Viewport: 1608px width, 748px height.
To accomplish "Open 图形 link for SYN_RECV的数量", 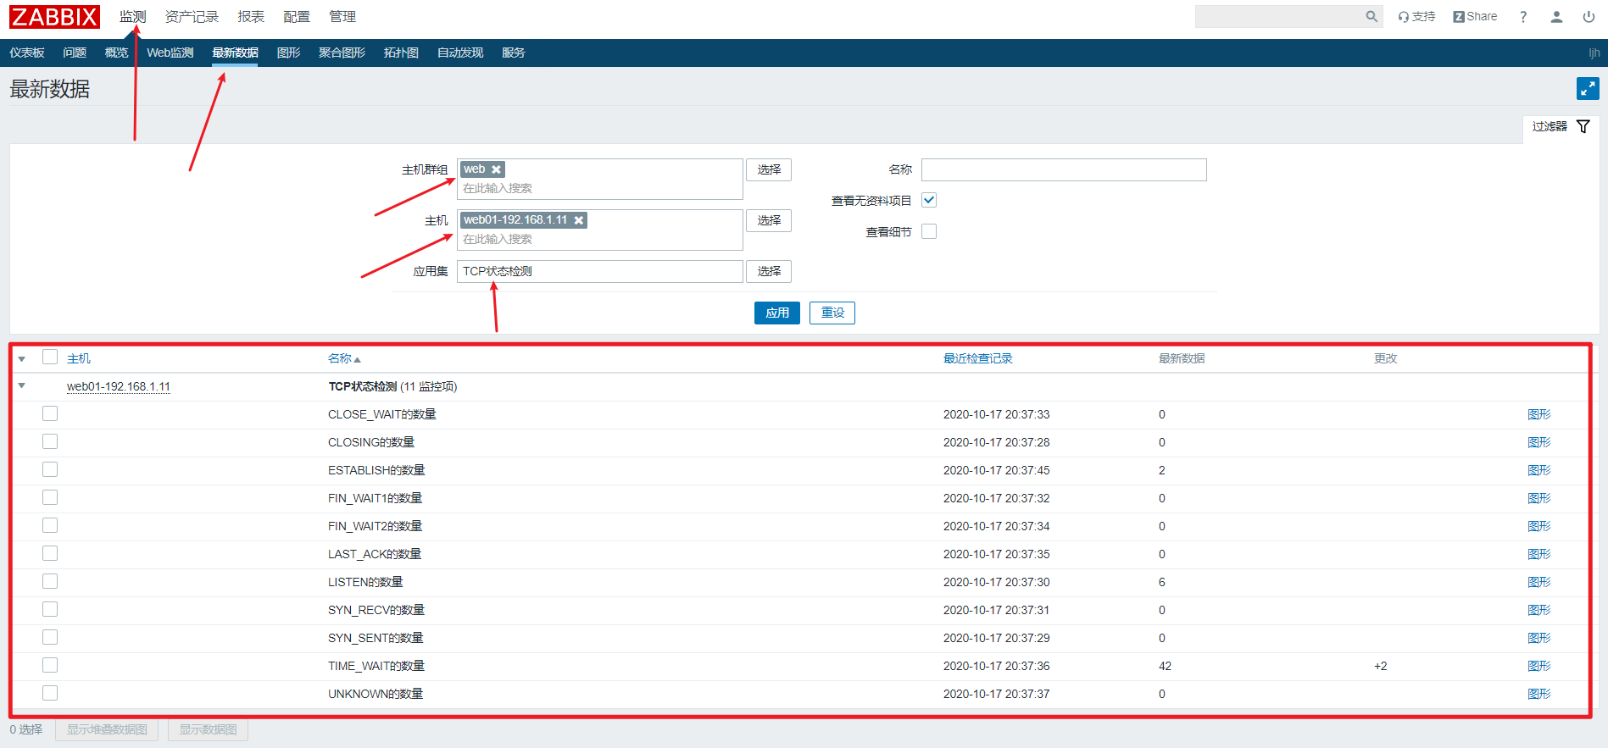I will point(1539,610).
